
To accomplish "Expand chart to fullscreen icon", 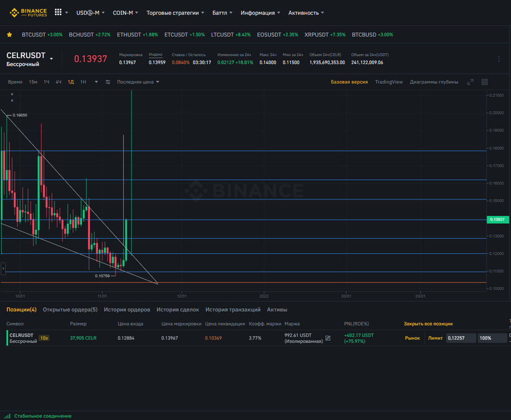I will (470, 82).
